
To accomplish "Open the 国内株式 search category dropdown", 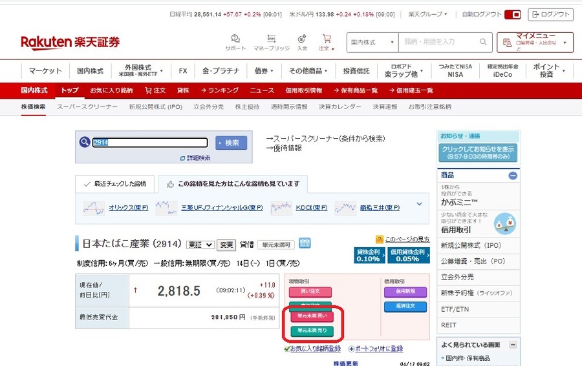I will point(372,42).
